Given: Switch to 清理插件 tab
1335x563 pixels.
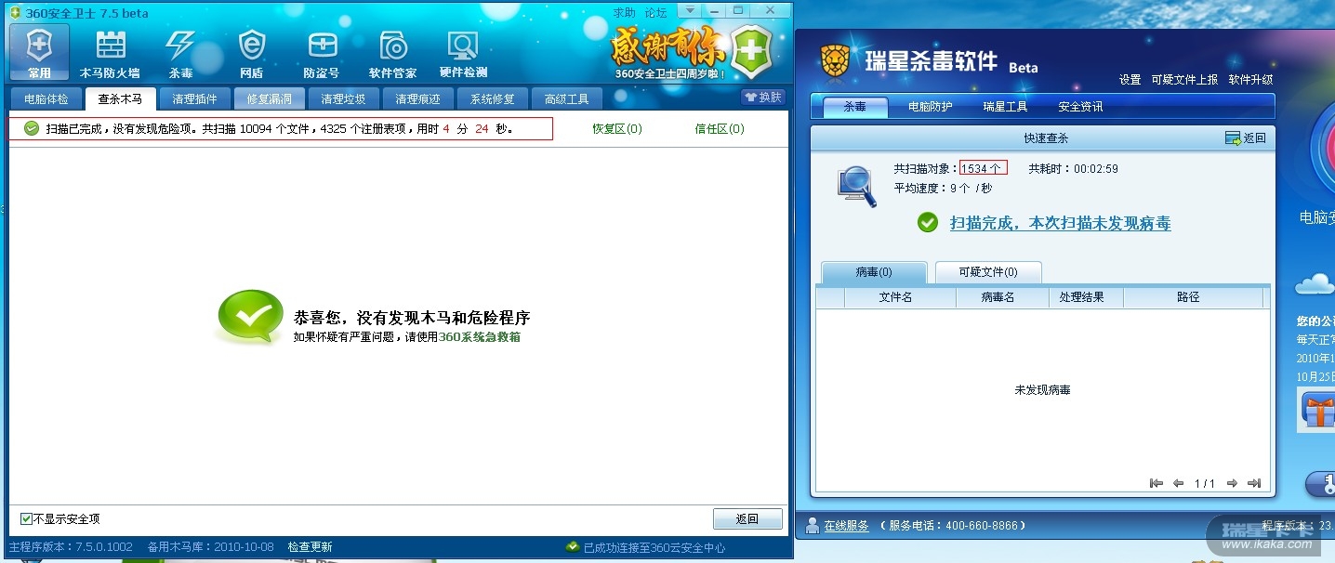Looking at the screenshot, I should click(195, 99).
